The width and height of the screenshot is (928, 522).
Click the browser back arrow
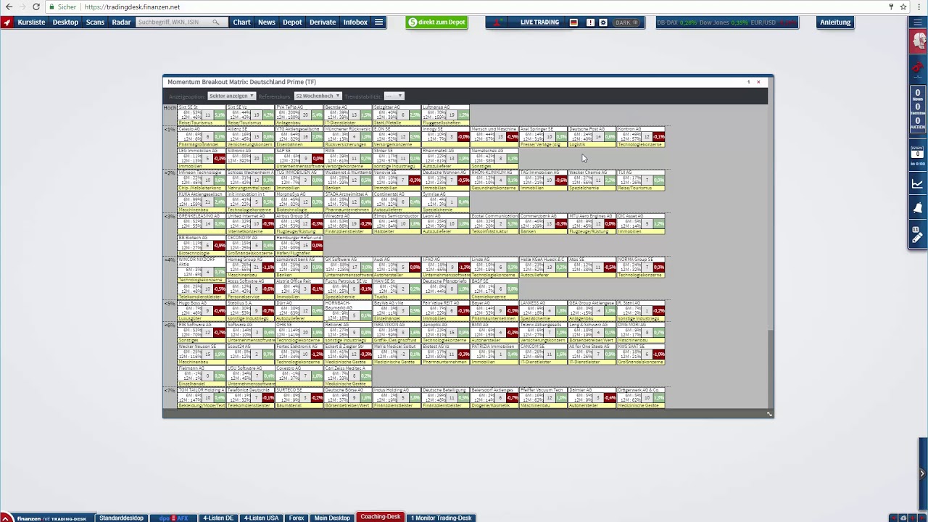coord(9,7)
